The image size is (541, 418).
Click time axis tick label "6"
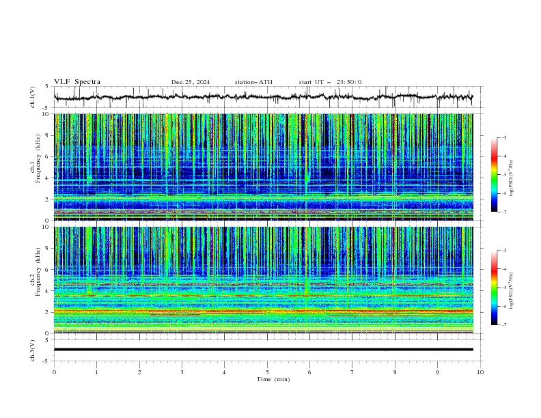(309, 372)
